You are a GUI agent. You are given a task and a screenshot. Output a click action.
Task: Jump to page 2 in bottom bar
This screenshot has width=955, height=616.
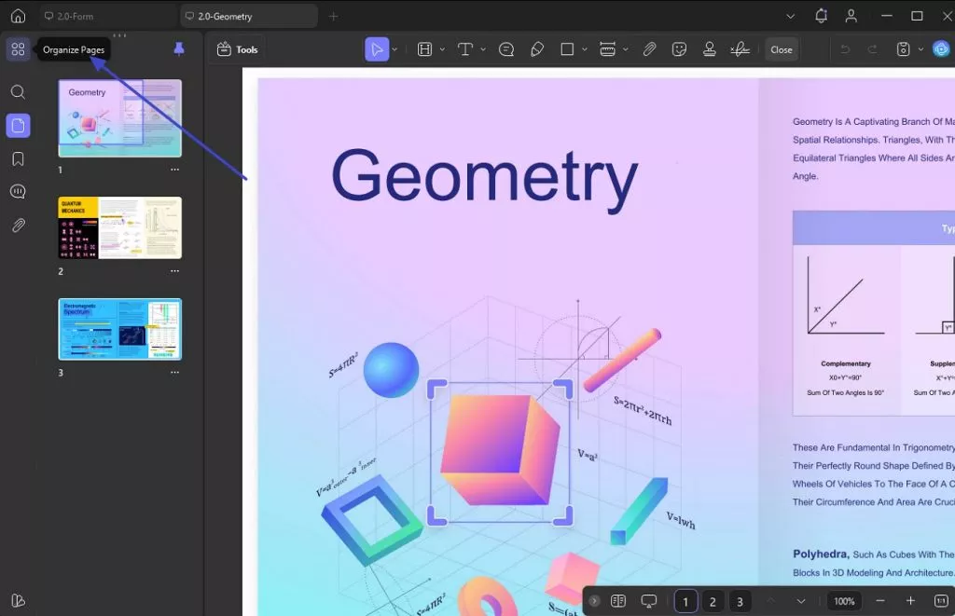tap(713, 601)
